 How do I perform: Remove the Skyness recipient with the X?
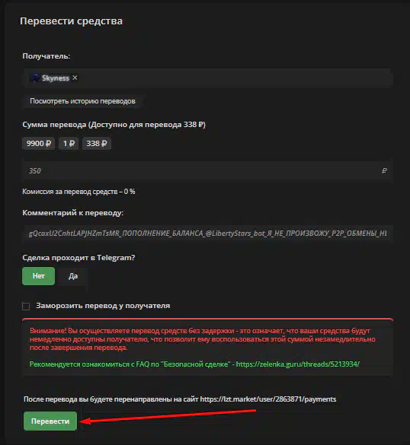(75, 78)
